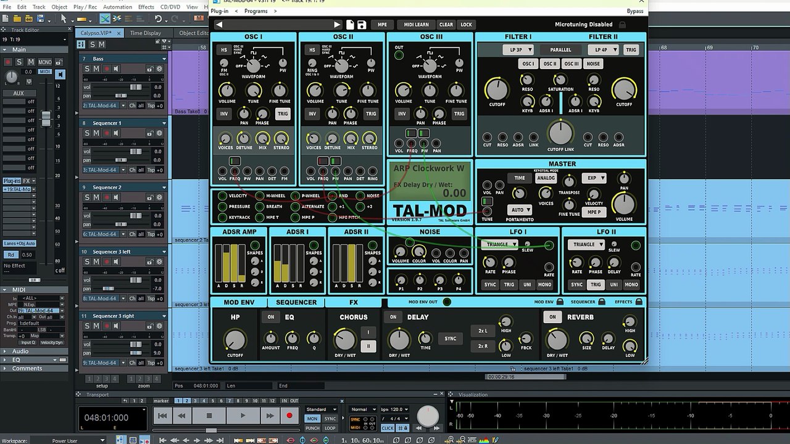Click the transport time display 048:01:000

pyautogui.click(x=106, y=417)
